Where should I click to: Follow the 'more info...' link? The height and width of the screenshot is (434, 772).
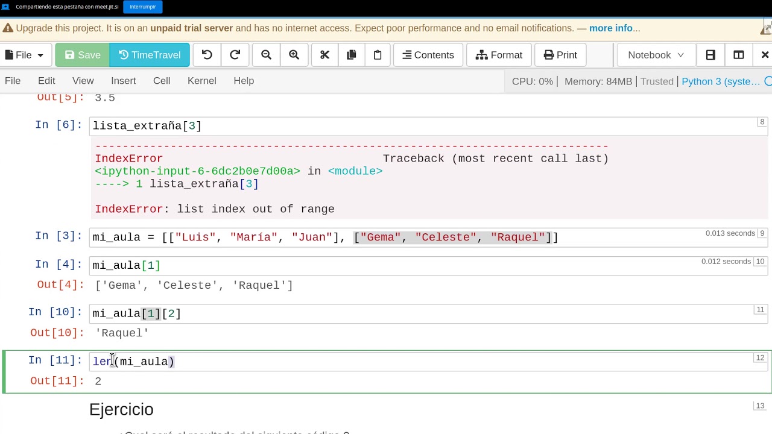click(x=615, y=28)
